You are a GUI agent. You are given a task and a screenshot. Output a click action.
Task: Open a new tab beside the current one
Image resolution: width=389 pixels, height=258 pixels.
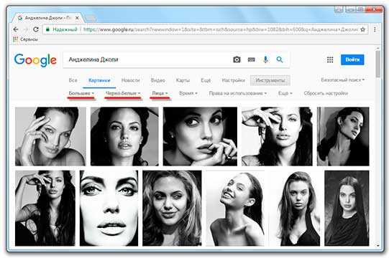pyautogui.click(x=91, y=18)
